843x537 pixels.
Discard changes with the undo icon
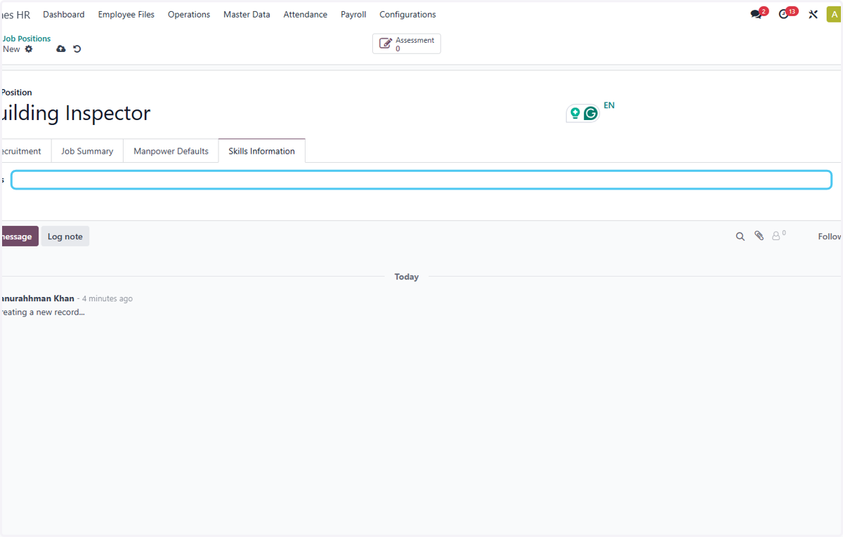[77, 49]
